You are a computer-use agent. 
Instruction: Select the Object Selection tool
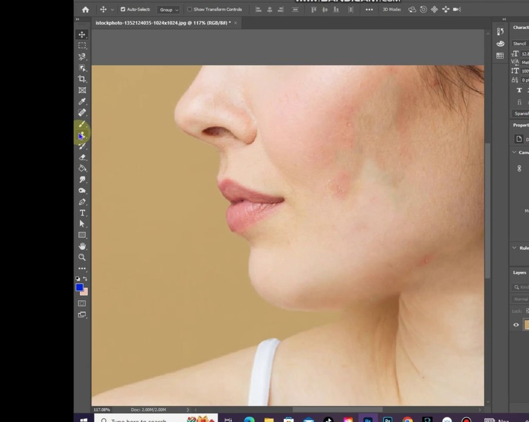pyautogui.click(x=82, y=67)
